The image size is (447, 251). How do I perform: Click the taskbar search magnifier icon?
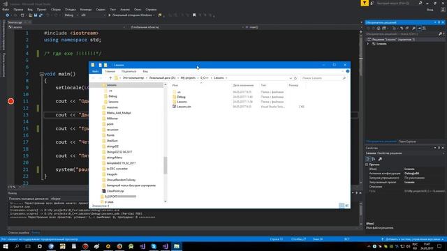(17, 246)
